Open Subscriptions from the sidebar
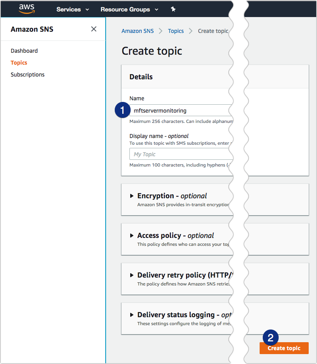Image resolution: width=317 pixels, height=364 pixels. (27, 75)
